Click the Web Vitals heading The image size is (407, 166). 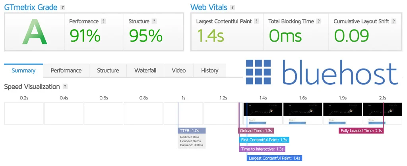pos(209,7)
